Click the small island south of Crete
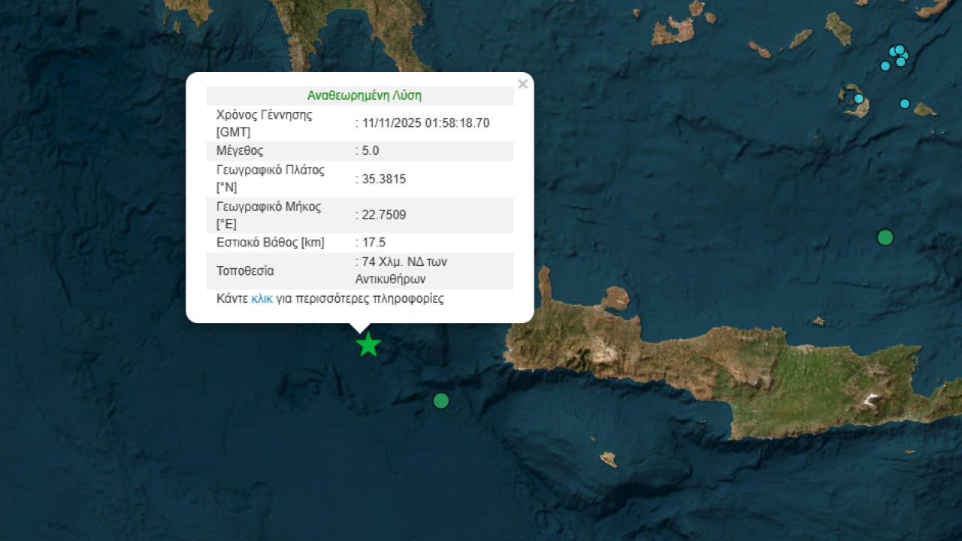Viewport: 962px width, 541px height. [x=608, y=458]
